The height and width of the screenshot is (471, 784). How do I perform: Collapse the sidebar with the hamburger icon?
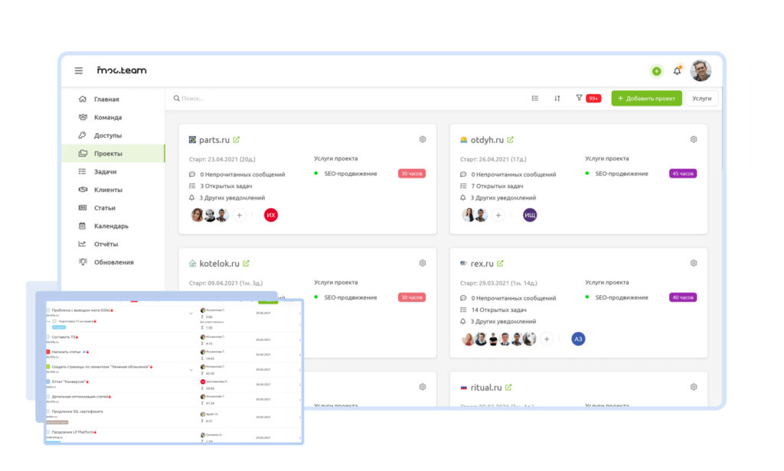[78, 70]
